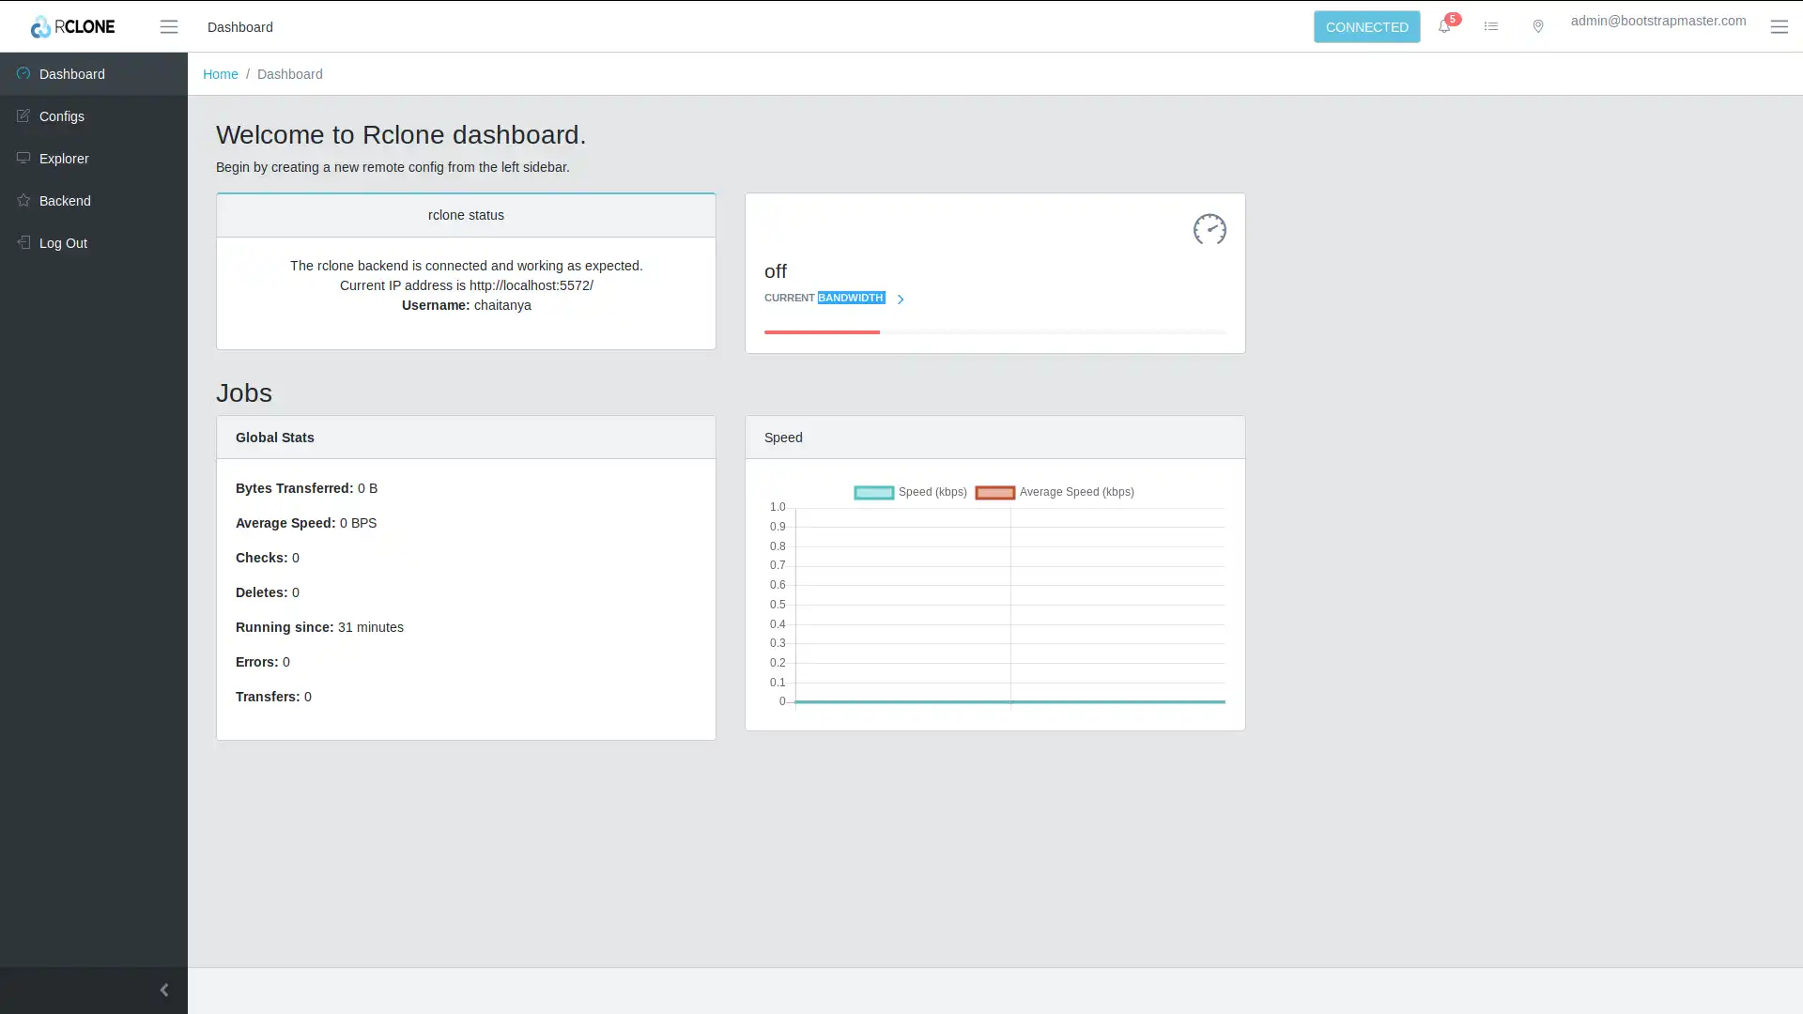Expand the top-right navigation list icon
1803x1014 pixels.
pyautogui.click(x=1491, y=26)
